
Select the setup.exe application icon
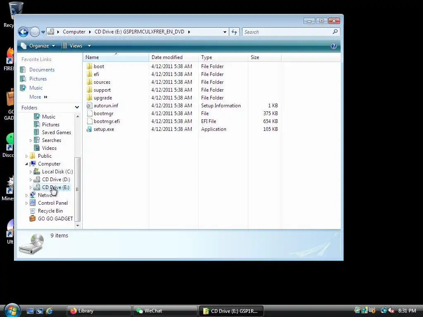point(89,129)
